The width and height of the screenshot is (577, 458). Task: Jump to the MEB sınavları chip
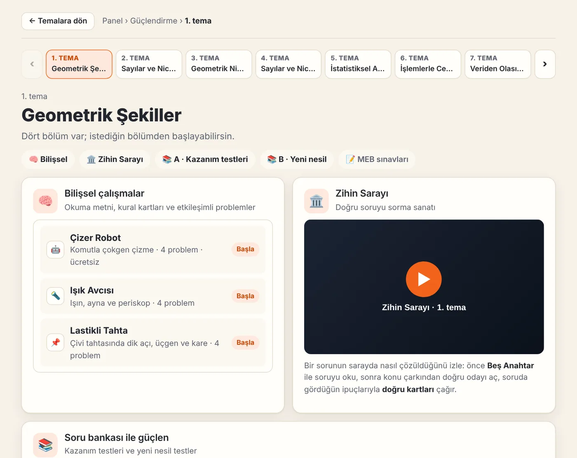pyautogui.click(x=377, y=159)
